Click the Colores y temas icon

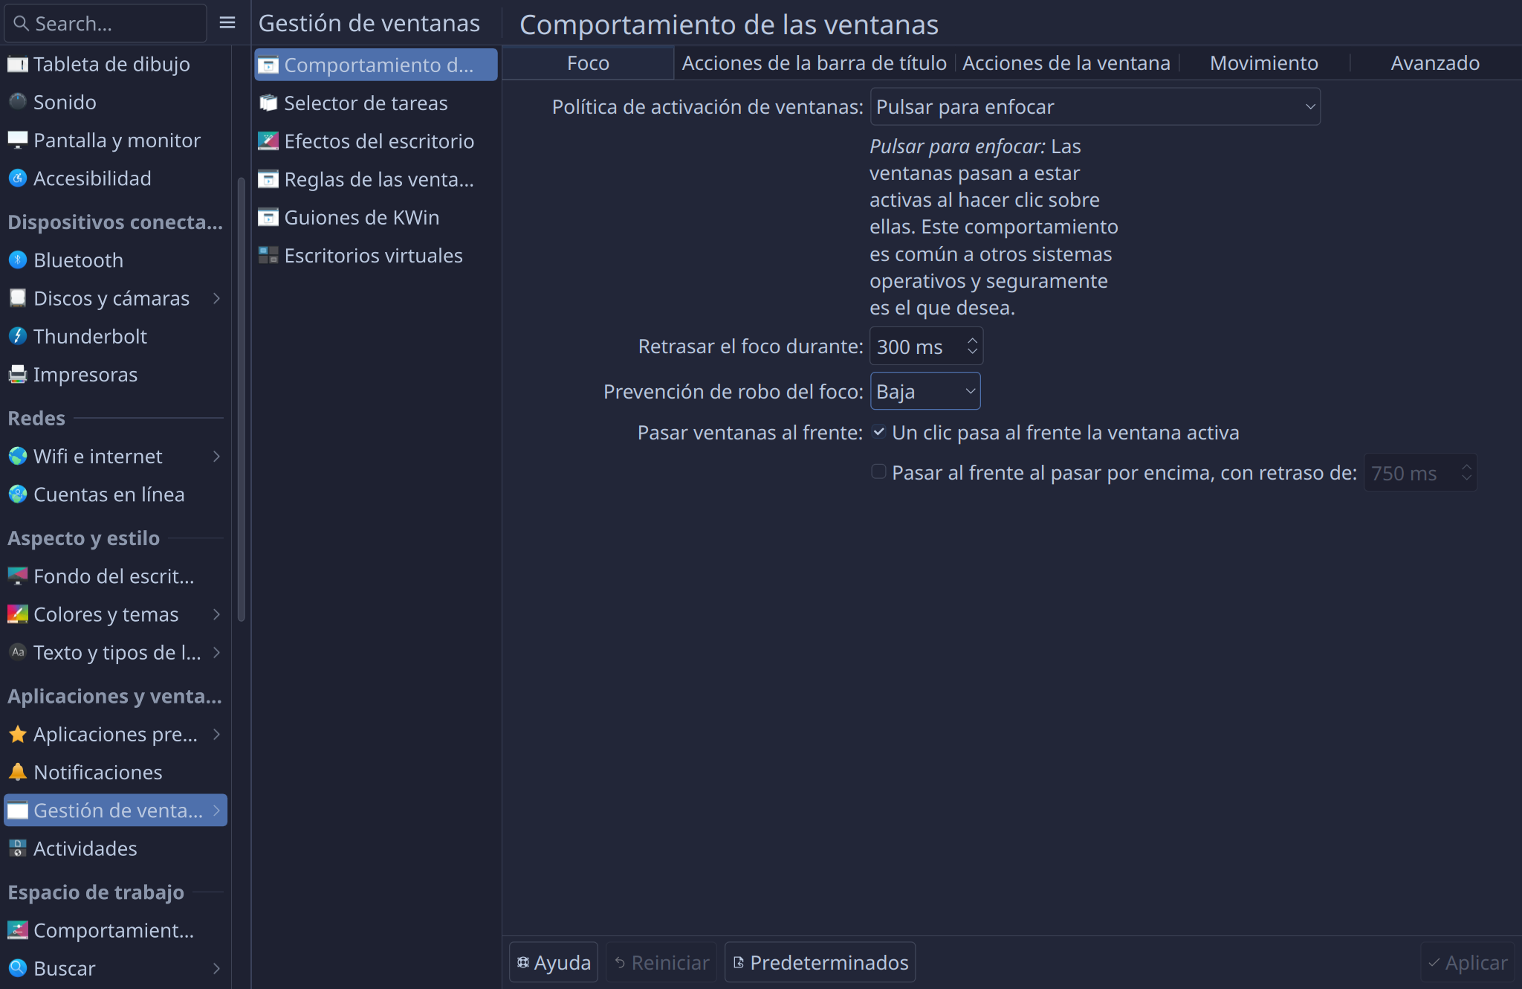point(18,614)
